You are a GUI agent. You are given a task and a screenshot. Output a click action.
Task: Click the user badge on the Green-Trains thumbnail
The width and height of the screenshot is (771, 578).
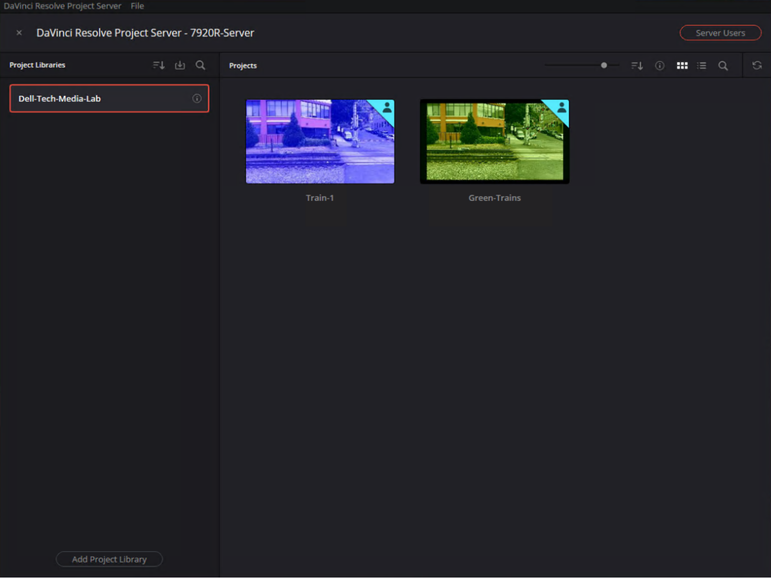point(561,108)
